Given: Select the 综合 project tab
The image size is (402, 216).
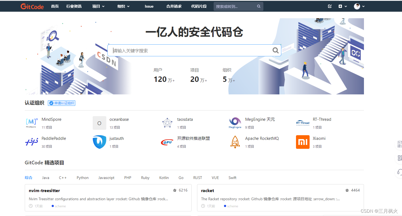Looking at the screenshot, I should (x=29, y=178).
